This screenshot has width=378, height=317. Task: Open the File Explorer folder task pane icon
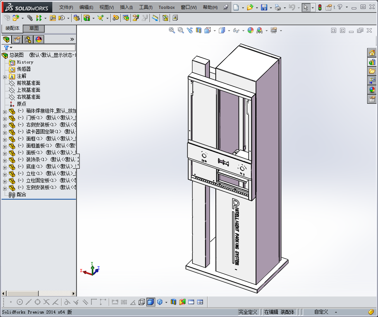coord(372,71)
